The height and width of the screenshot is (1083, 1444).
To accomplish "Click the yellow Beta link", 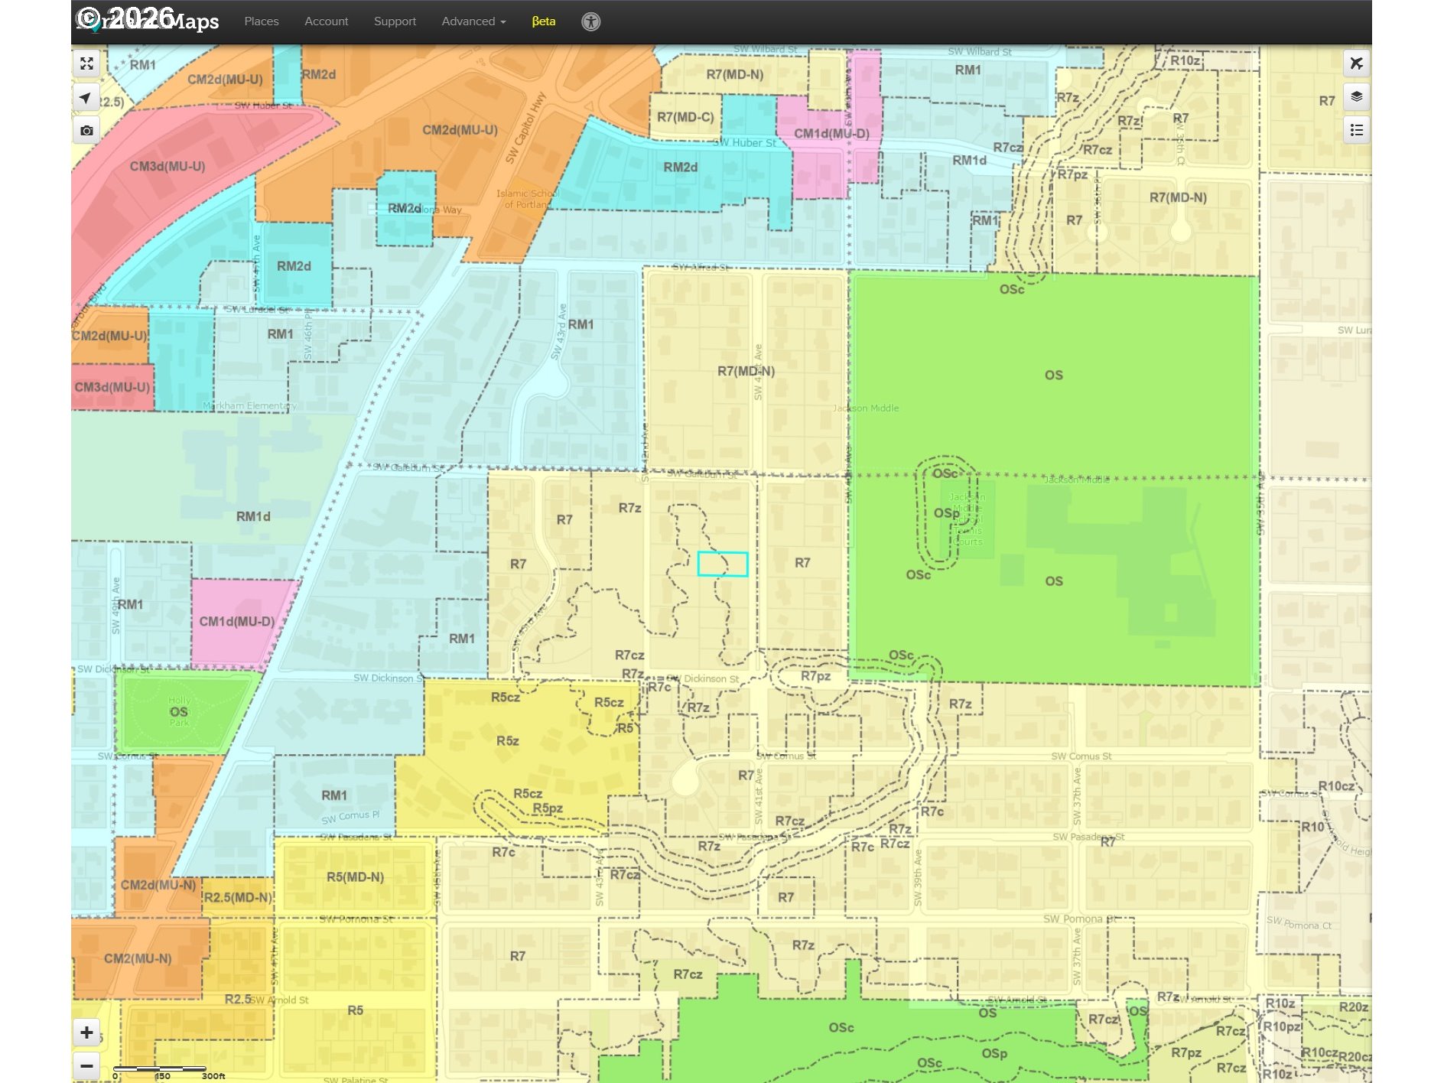I will [x=544, y=21].
